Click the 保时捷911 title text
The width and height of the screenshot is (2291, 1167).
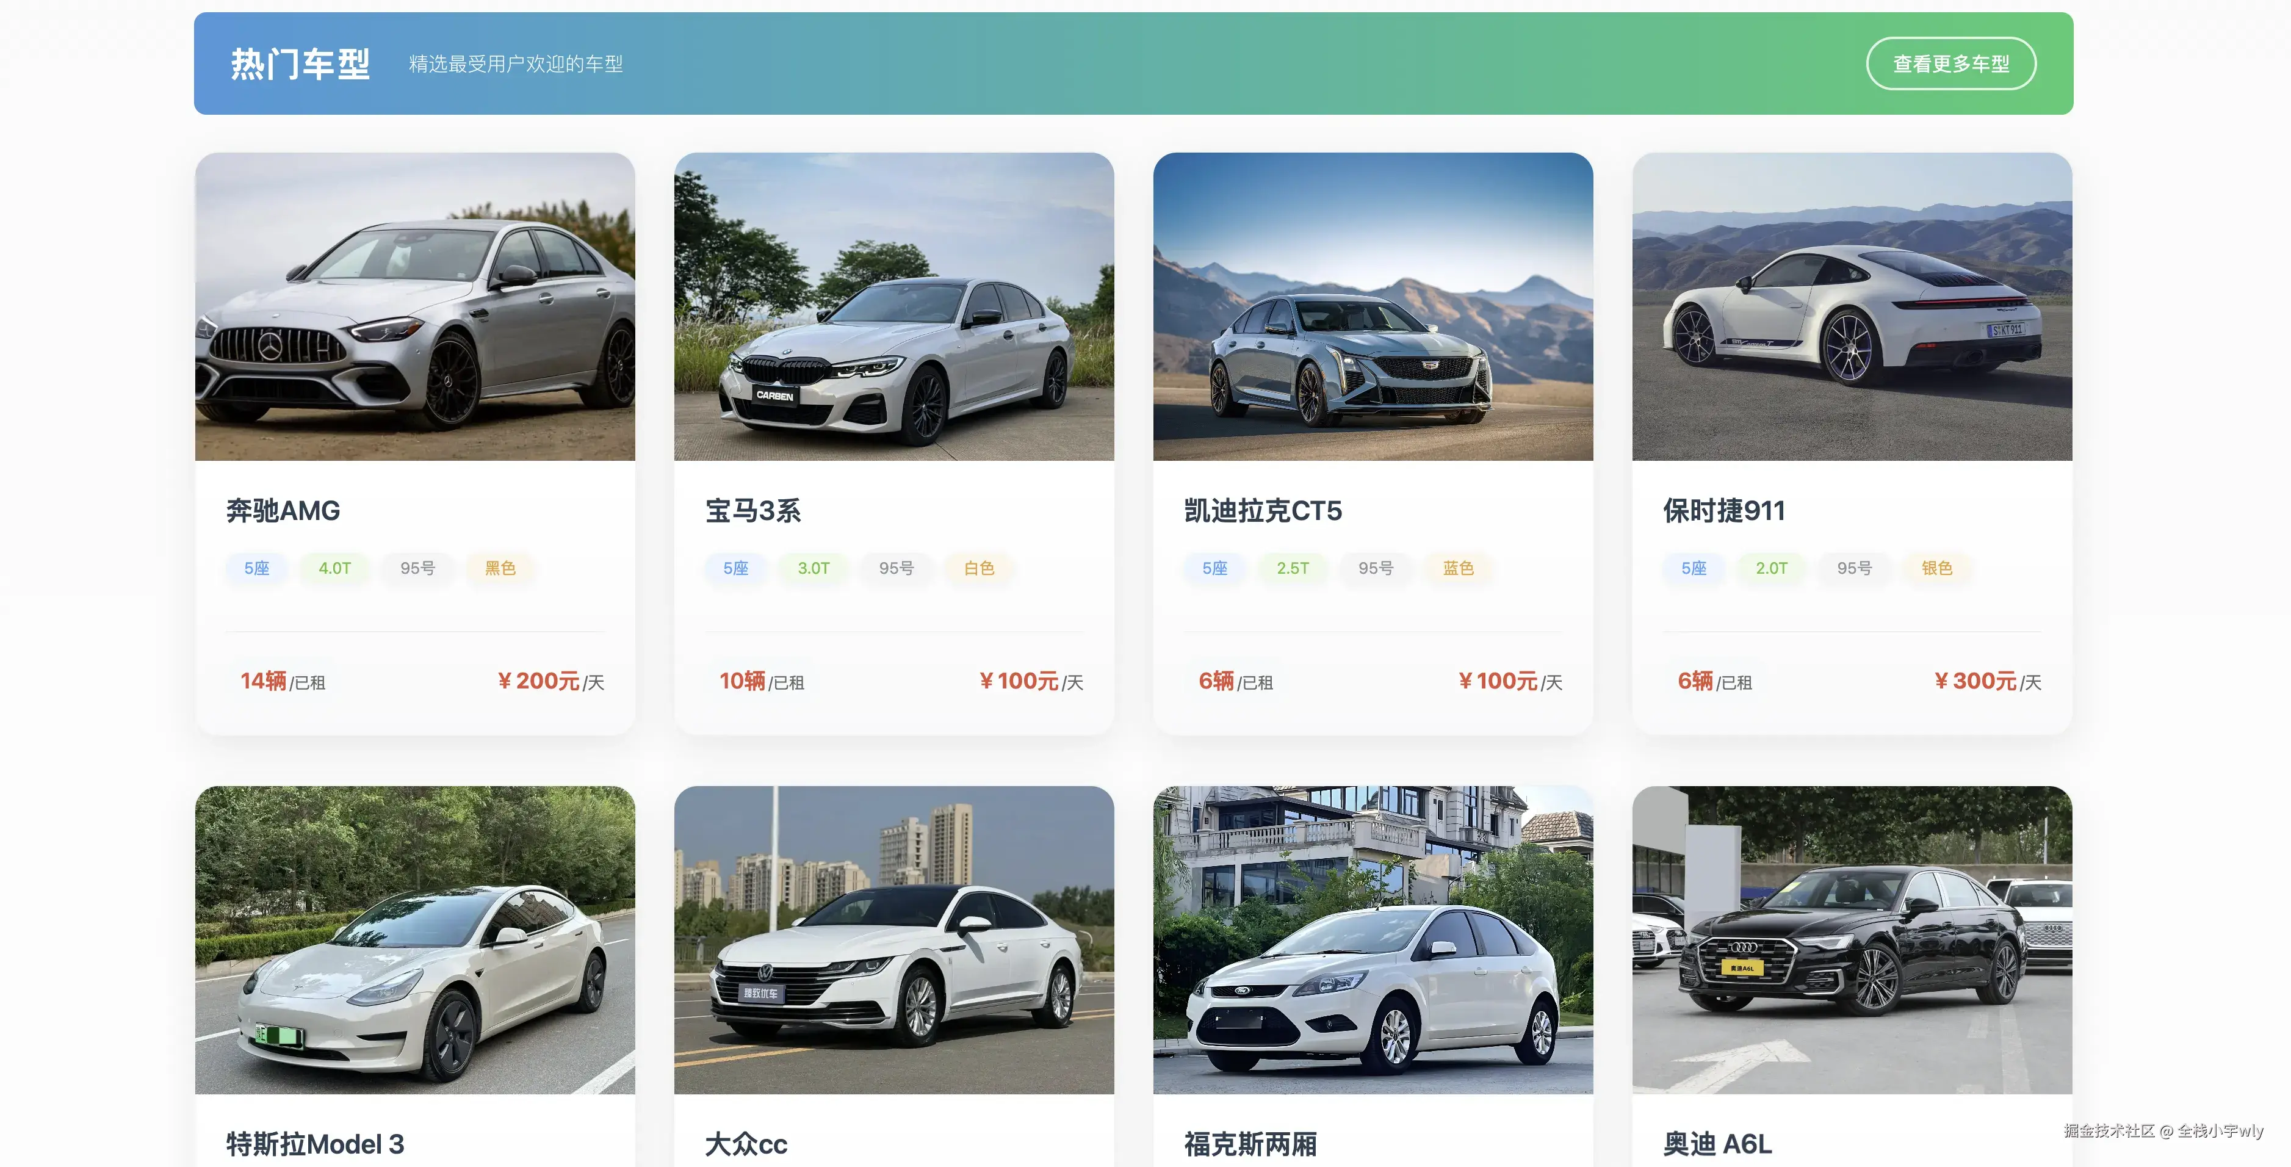coord(1723,510)
